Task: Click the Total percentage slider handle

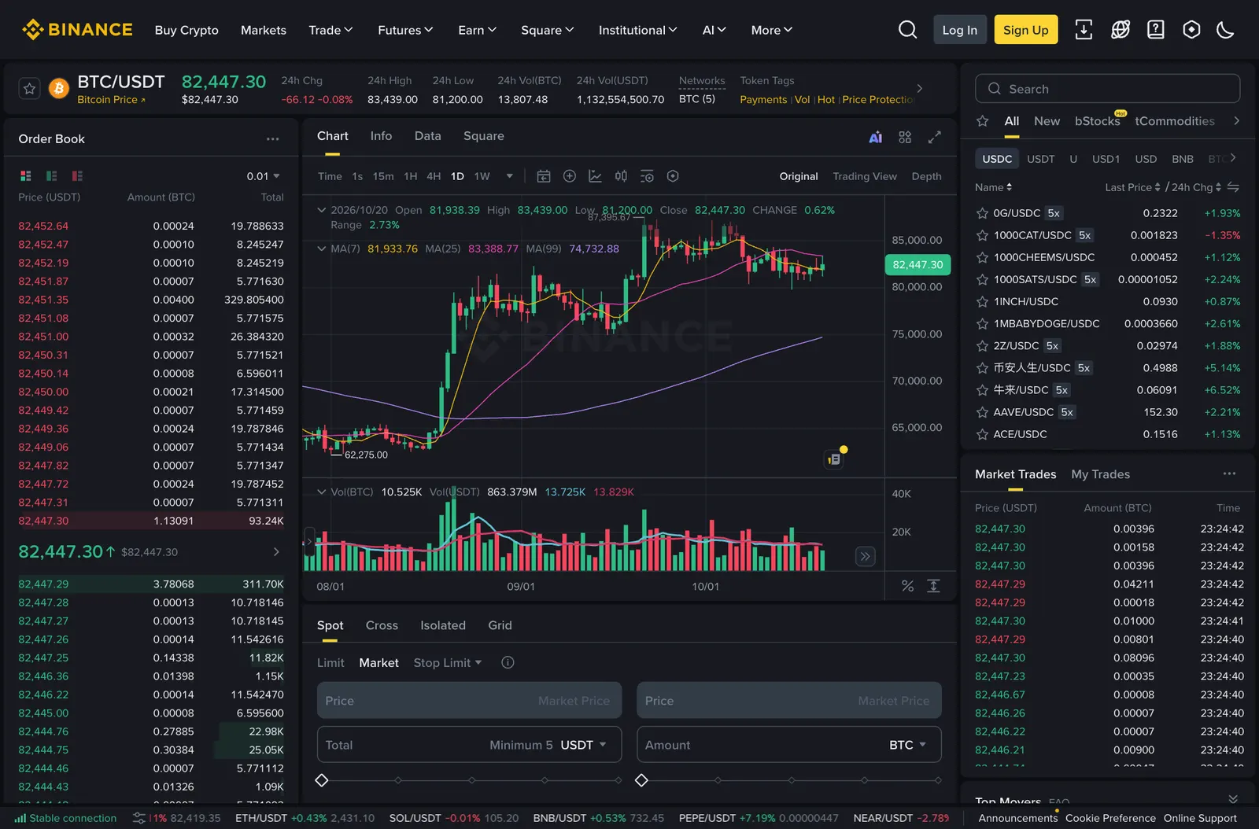Action: coord(322,780)
